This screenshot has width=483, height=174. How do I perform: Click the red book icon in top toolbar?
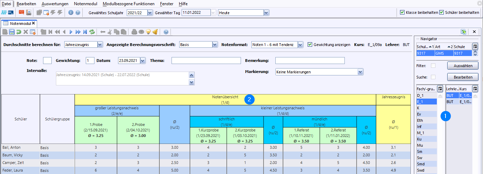coord(22,13)
